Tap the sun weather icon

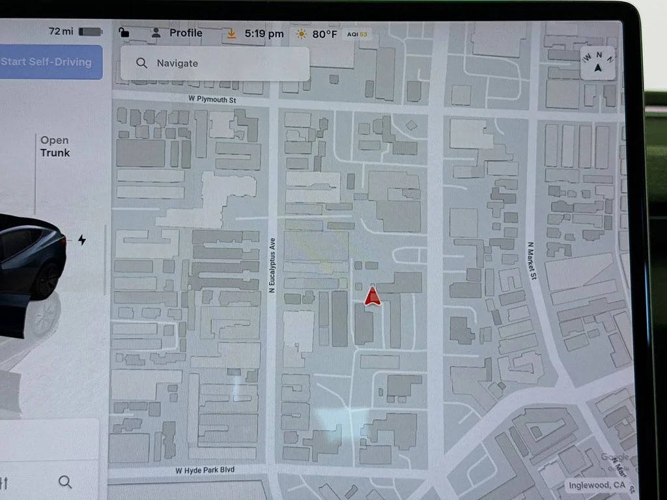pyautogui.click(x=301, y=34)
